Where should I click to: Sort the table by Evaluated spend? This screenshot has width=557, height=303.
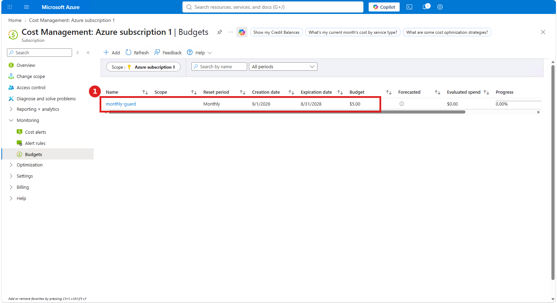486,92
